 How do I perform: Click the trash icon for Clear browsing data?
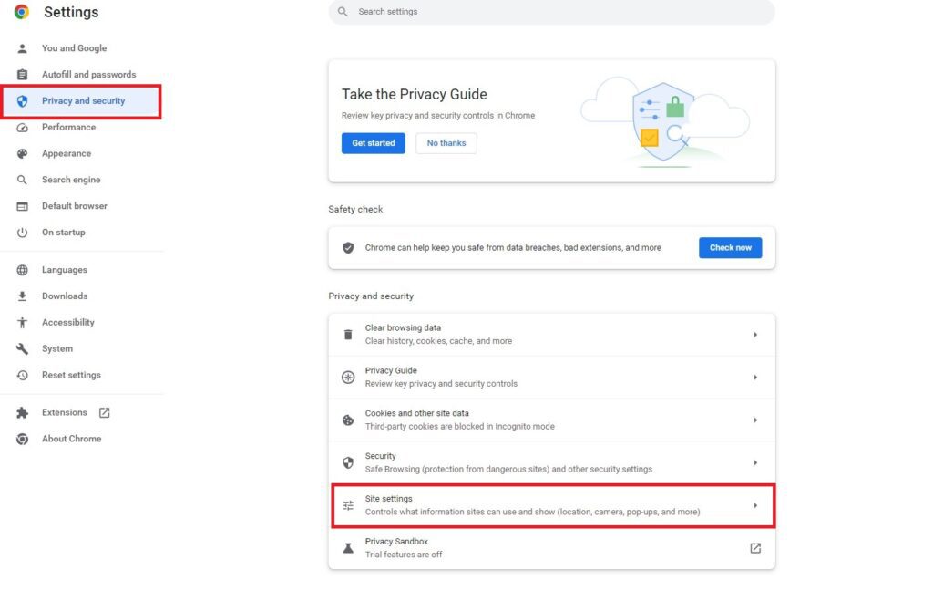point(348,334)
